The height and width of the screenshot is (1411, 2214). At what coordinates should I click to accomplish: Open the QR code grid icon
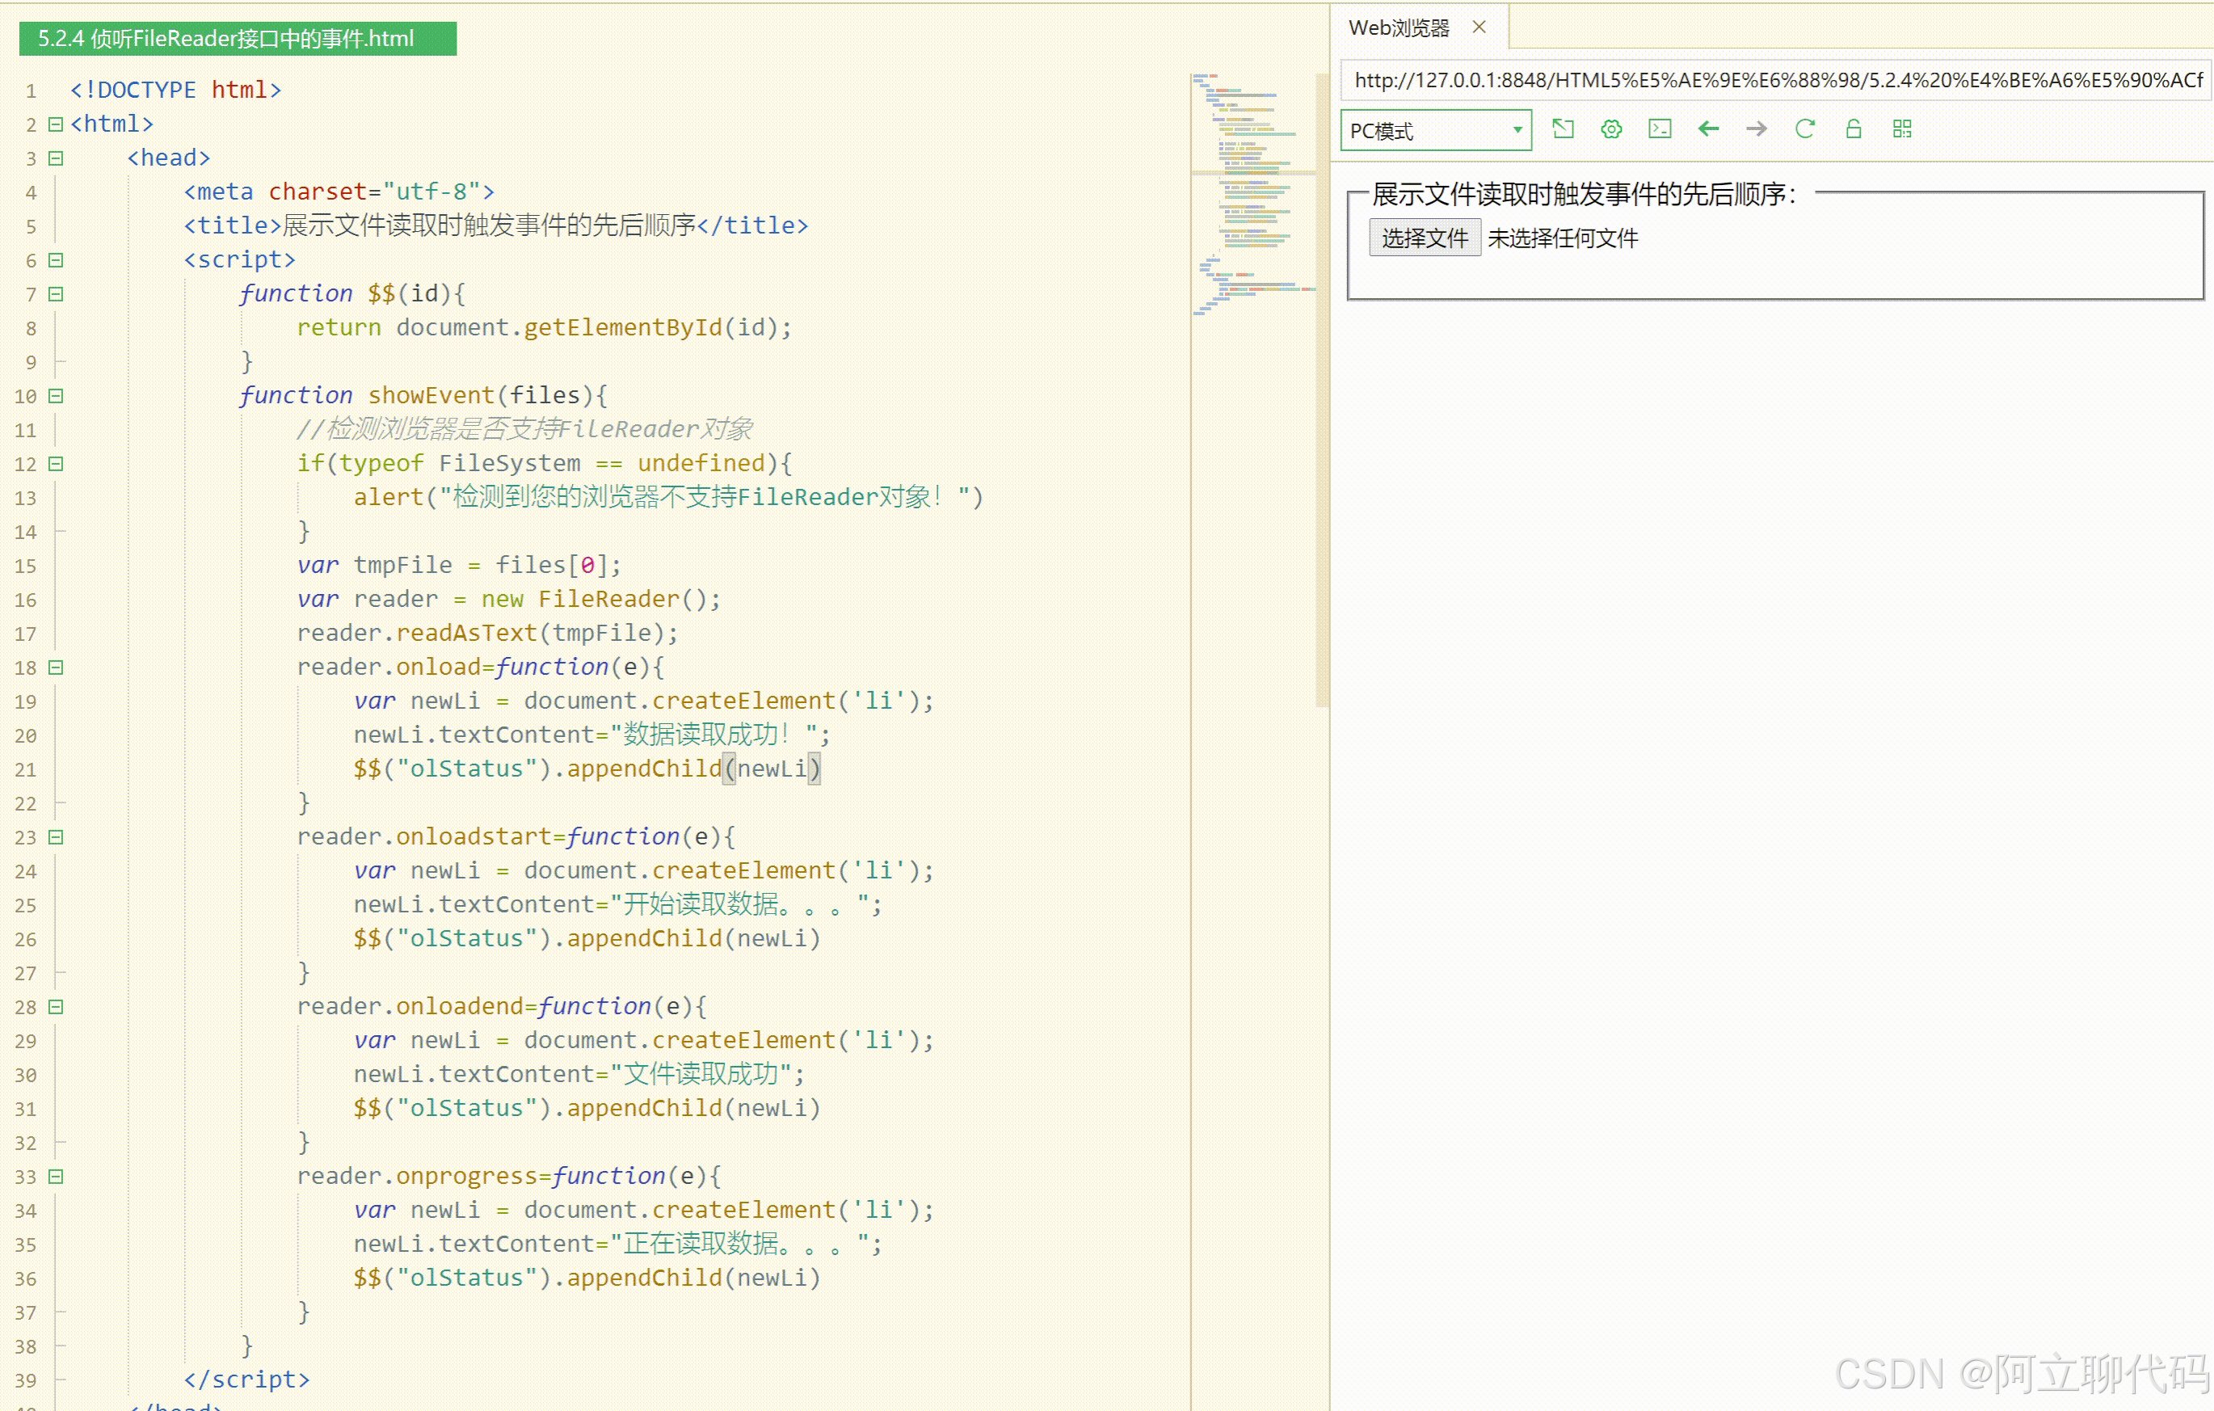tap(1902, 128)
